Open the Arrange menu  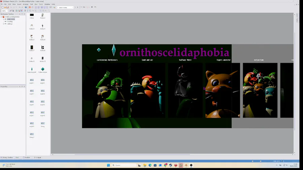pos(26,4)
